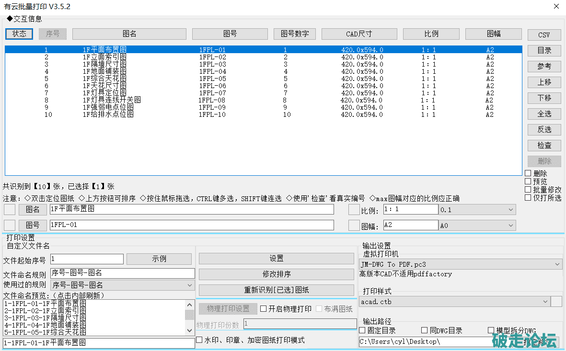Image resolution: width=566 pixels, height=351 pixels.
Task: Click the 重新识别[已选]图纸 button
Action: (277, 290)
